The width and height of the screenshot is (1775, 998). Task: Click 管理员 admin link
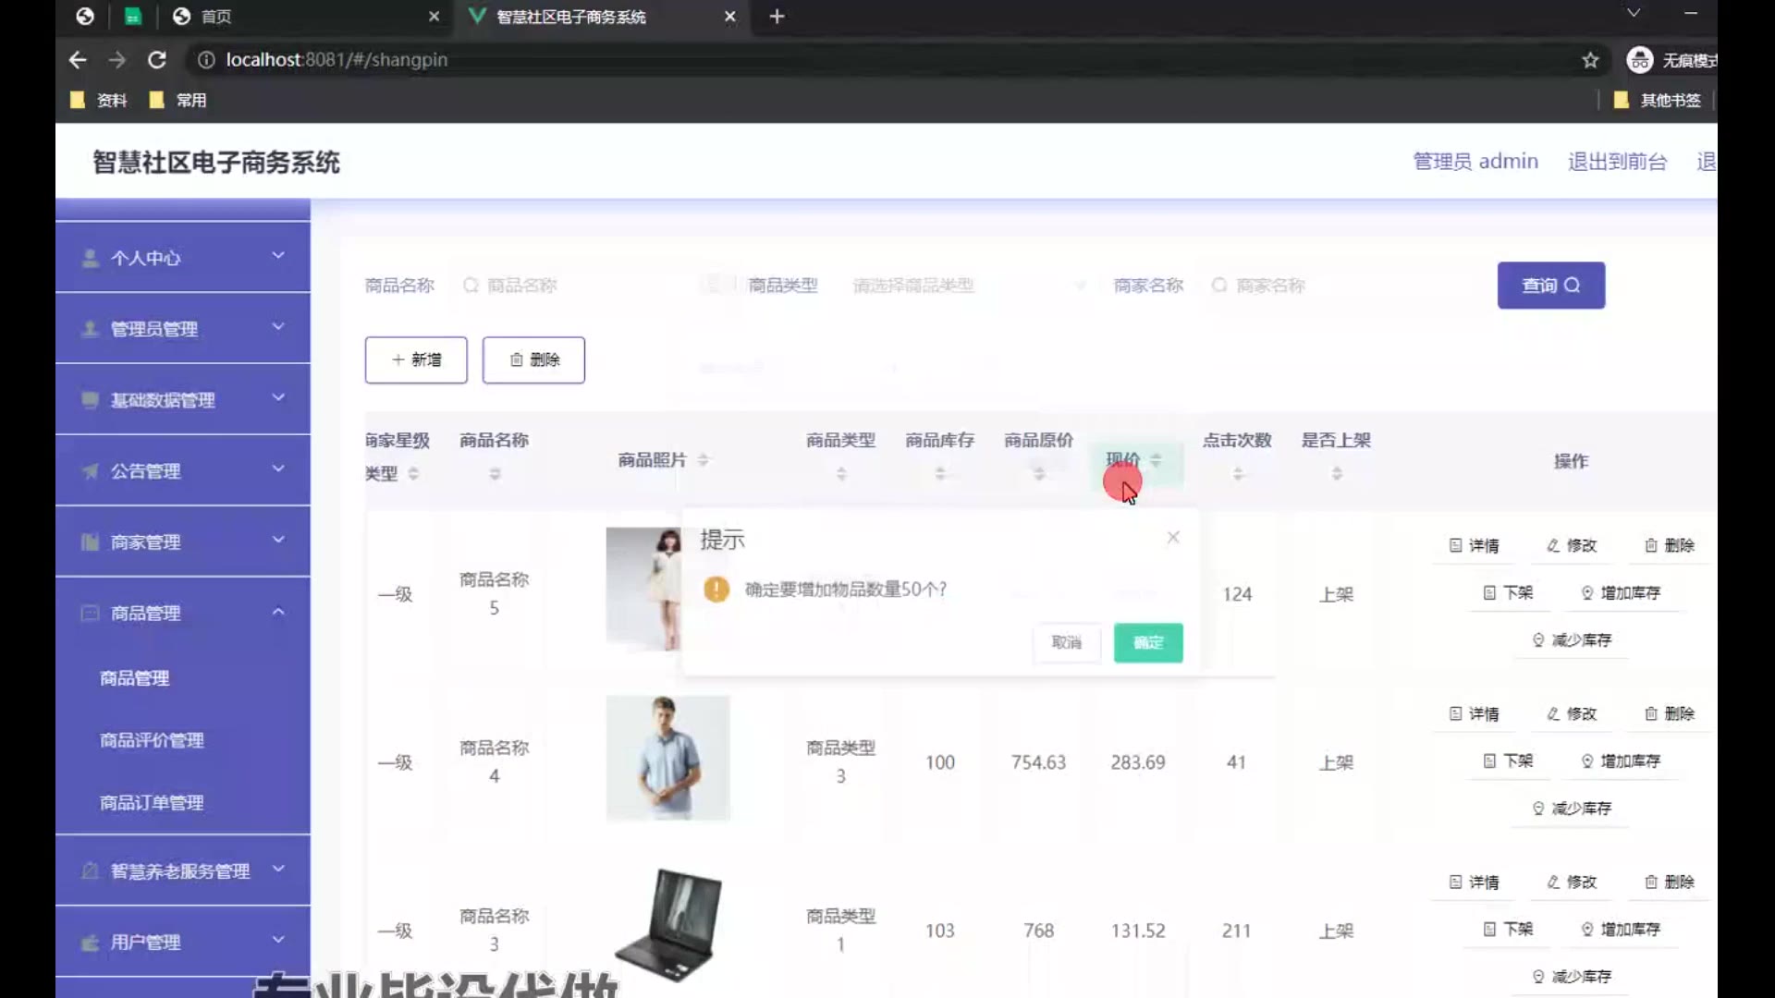1475,162
